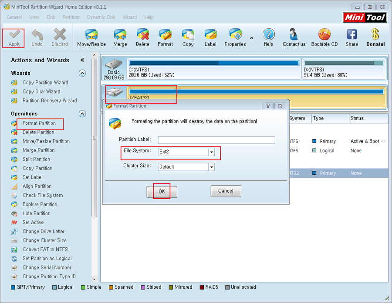Click the Bootable CD toolbar icon
Viewport: 392px width, 303px height.
tap(324, 35)
